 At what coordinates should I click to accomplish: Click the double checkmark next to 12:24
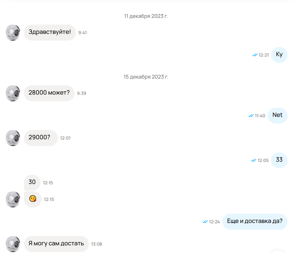[x=205, y=222]
